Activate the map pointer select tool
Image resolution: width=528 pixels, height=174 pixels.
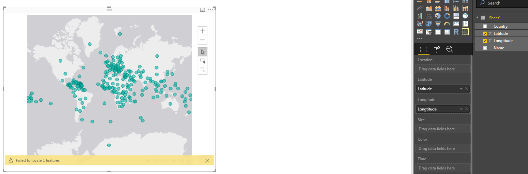(x=203, y=52)
